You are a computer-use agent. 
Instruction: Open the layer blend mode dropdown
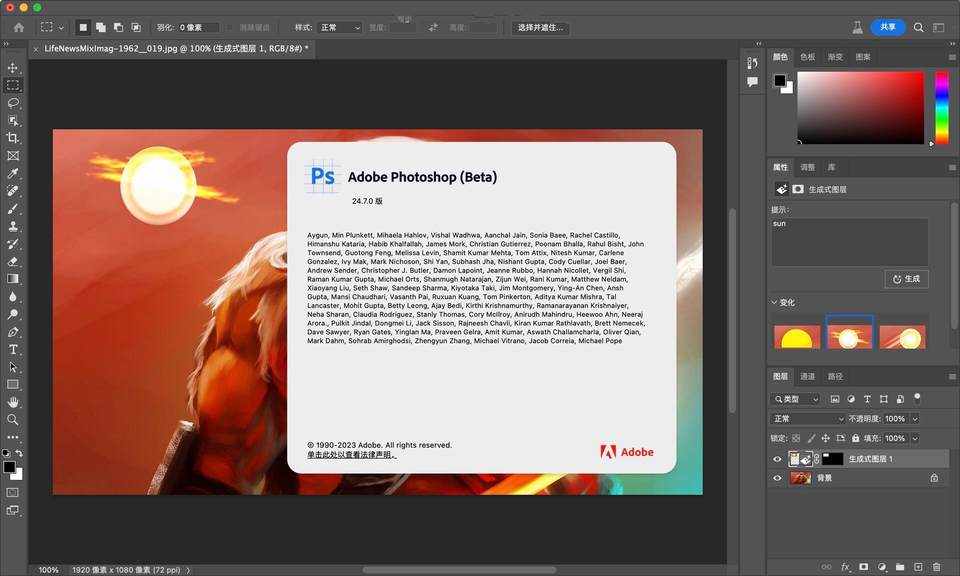point(807,418)
